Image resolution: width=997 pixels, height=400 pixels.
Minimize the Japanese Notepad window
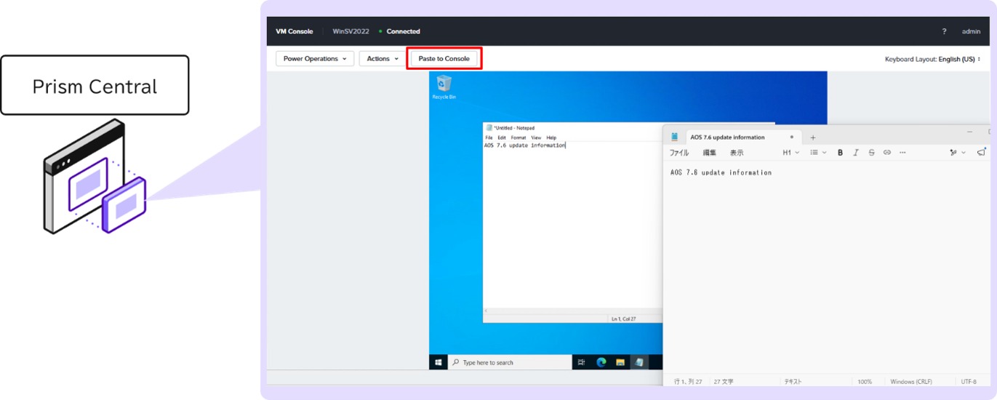(969, 132)
